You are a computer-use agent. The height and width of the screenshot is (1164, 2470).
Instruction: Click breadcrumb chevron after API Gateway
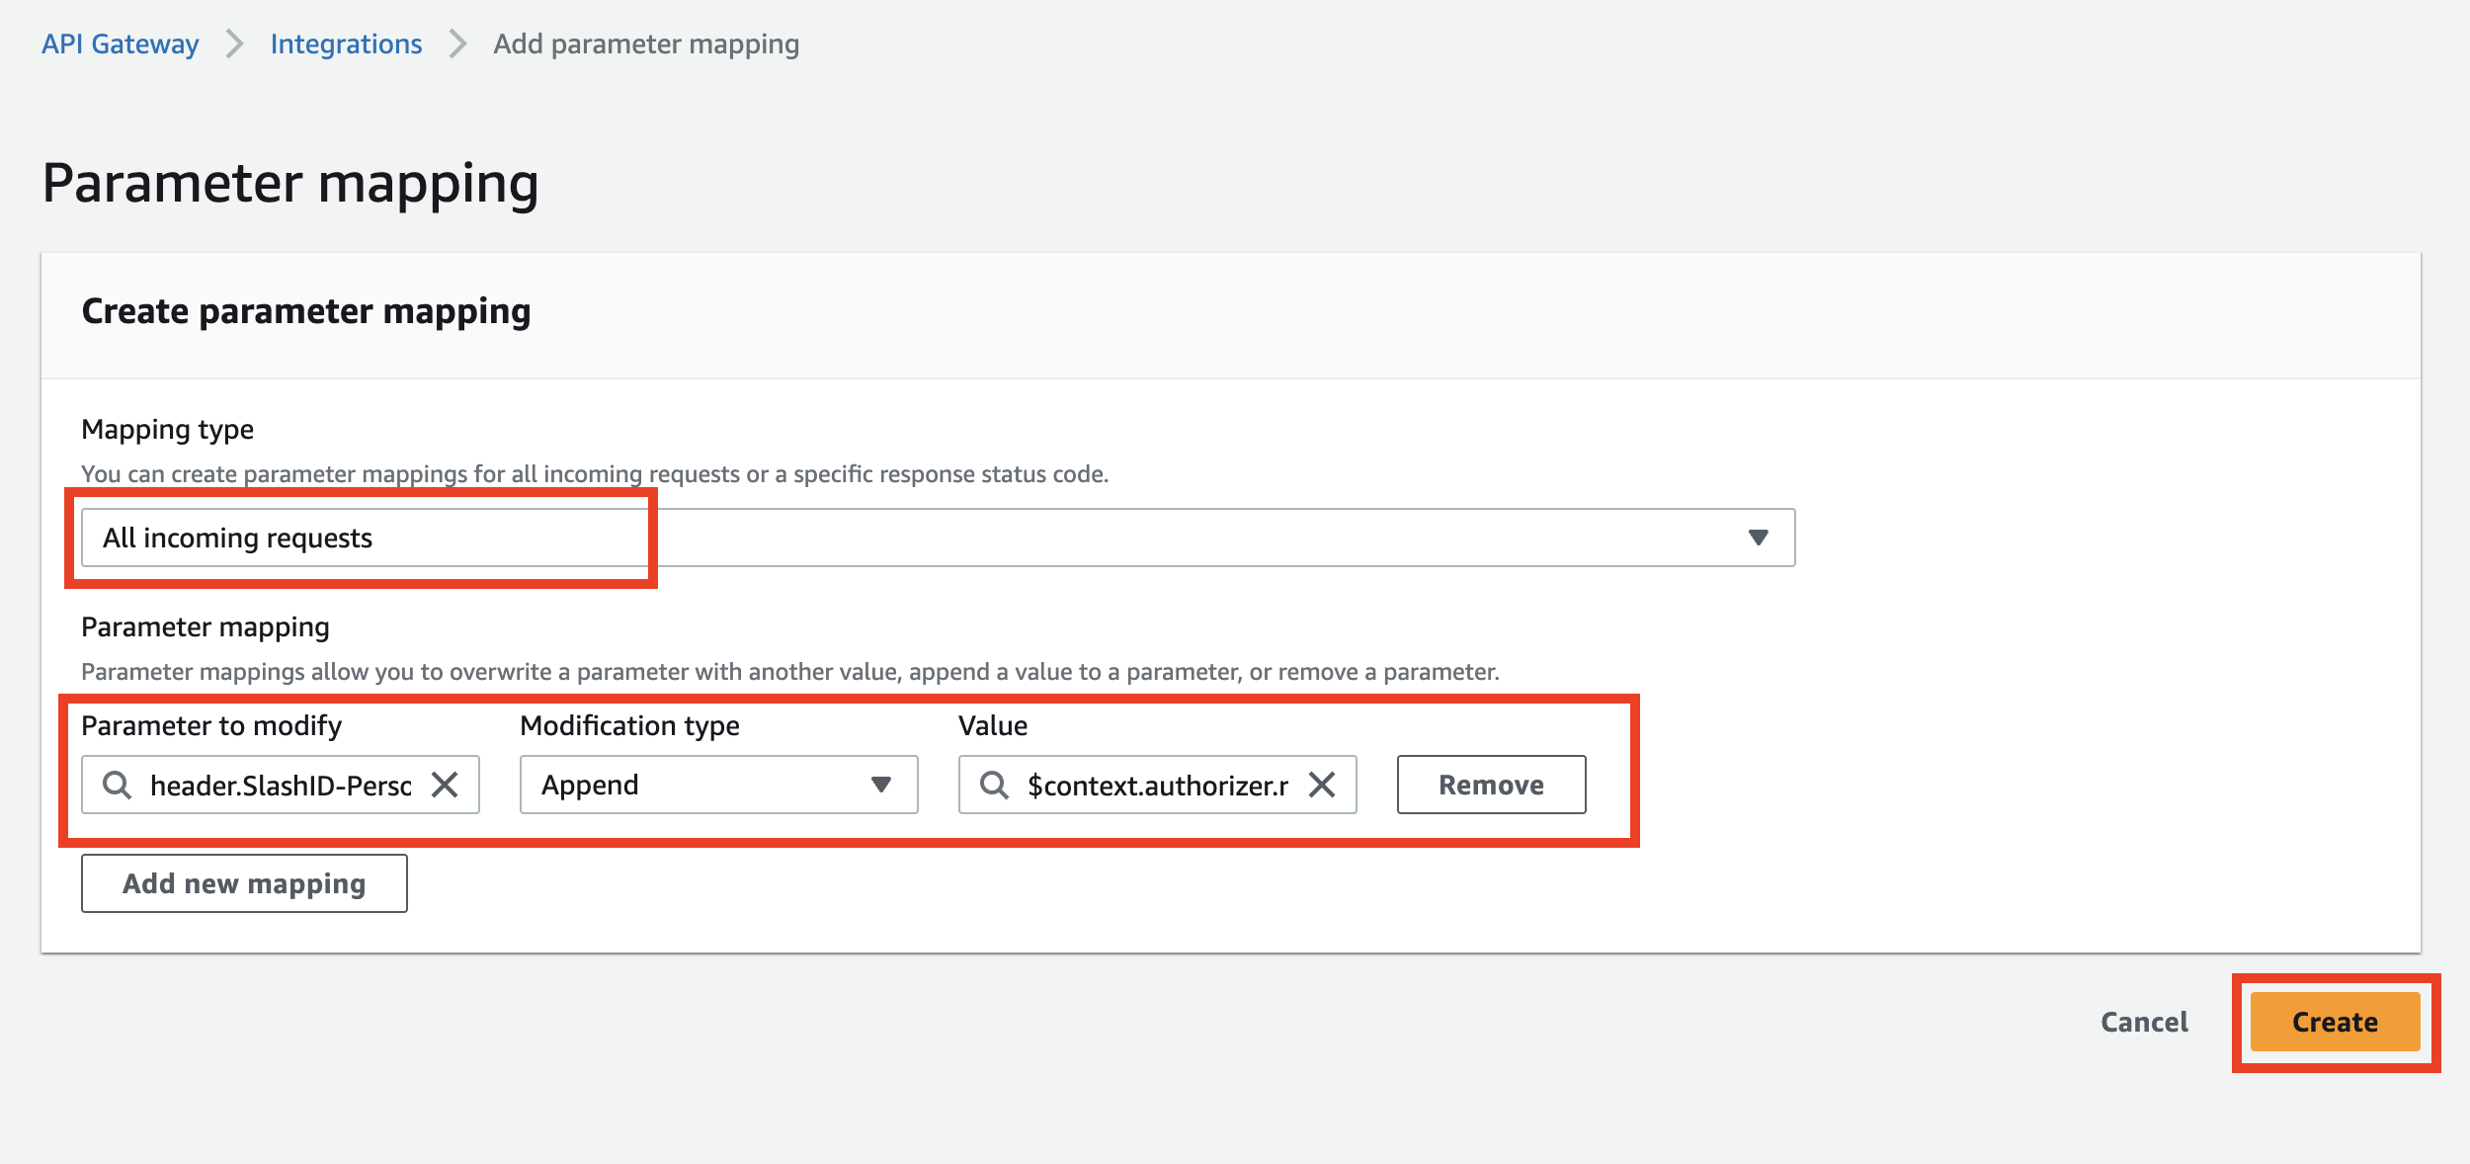(234, 44)
